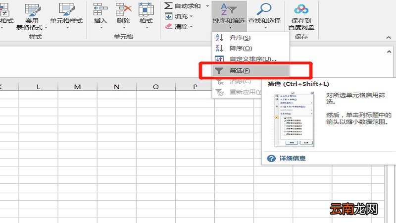Click the Delete cells icon

coord(123,9)
